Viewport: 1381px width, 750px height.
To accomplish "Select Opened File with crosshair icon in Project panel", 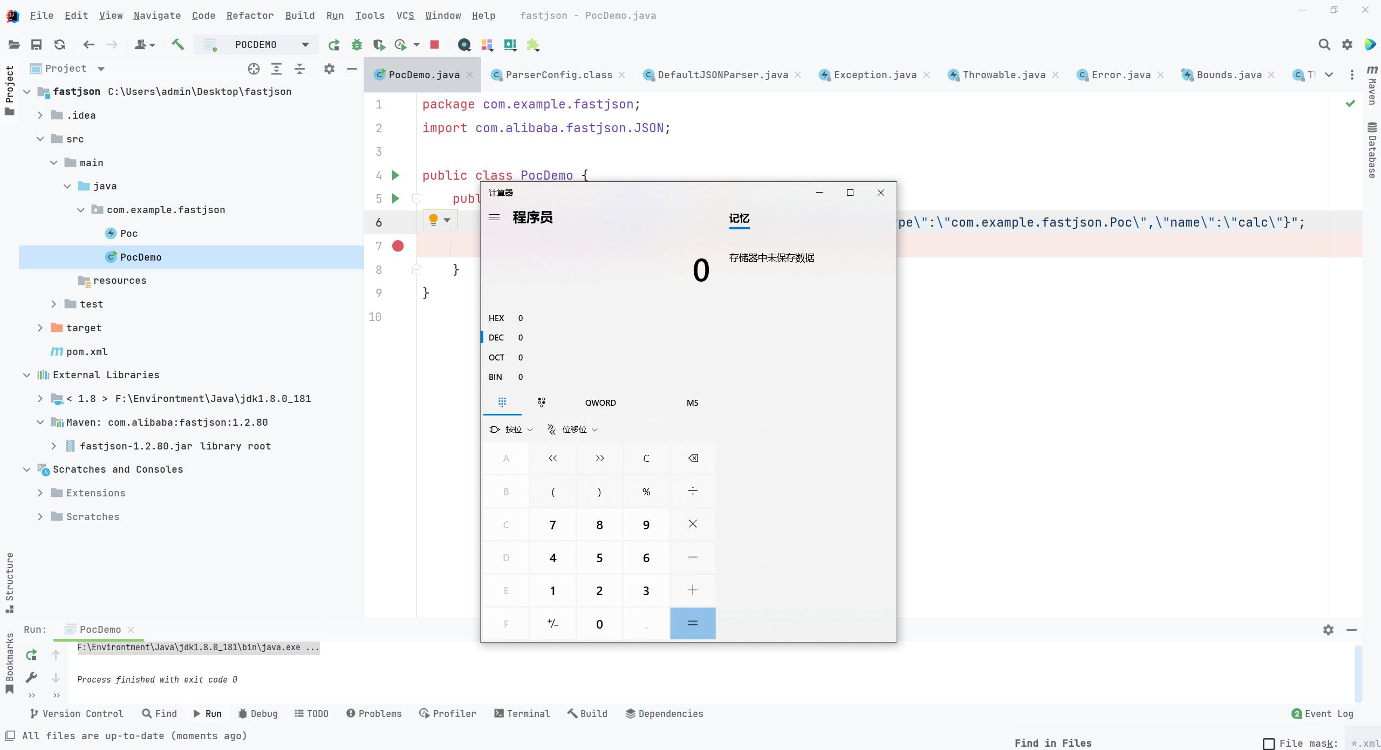I will [x=253, y=69].
